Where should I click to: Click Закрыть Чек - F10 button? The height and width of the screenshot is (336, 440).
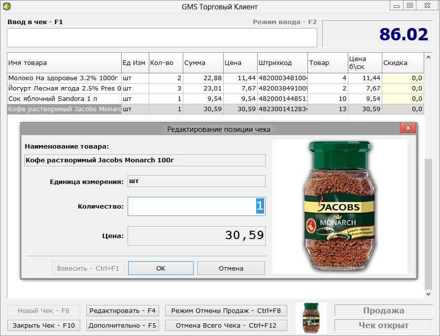pyautogui.click(x=43, y=325)
